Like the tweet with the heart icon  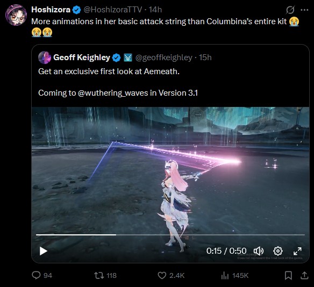pyautogui.click(x=162, y=275)
